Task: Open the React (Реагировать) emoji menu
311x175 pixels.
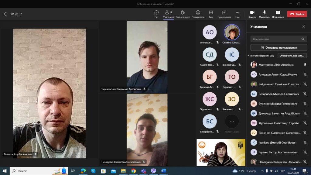Action: (x=198, y=14)
